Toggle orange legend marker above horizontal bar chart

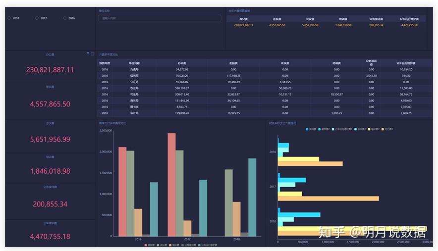[383, 129]
